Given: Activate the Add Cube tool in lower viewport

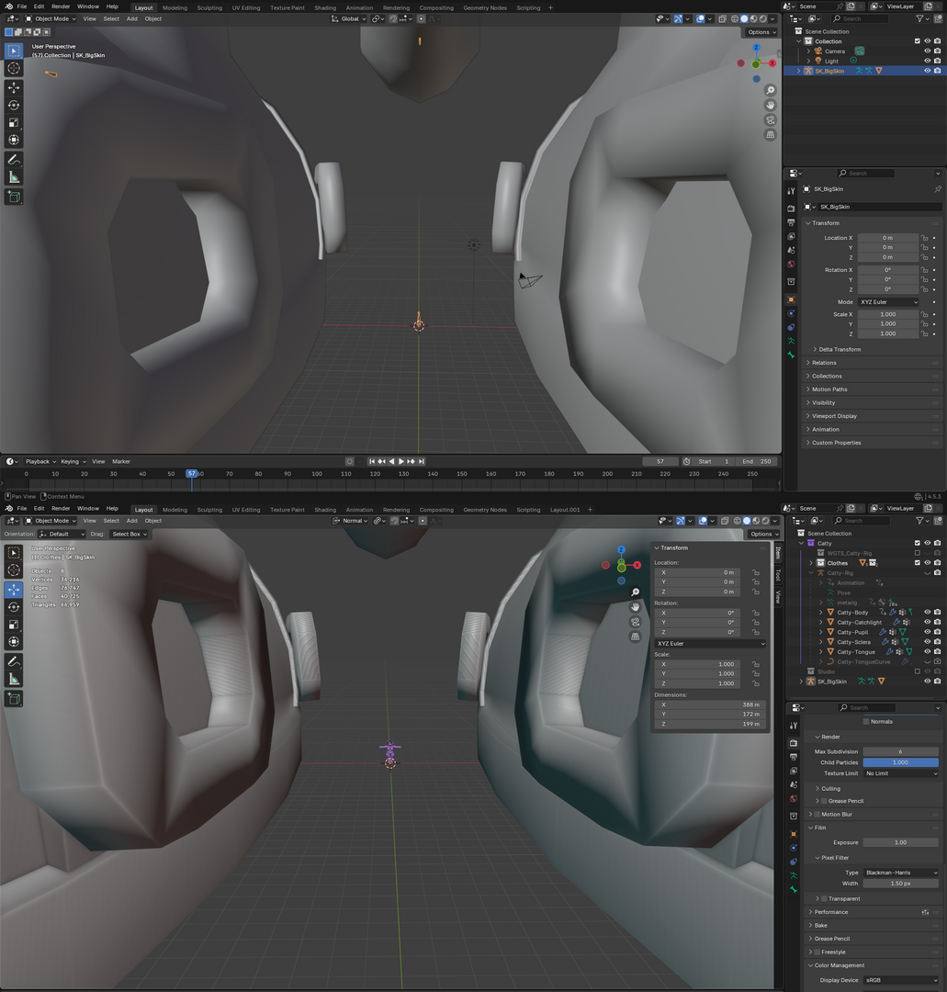Looking at the screenshot, I should coord(13,698).
